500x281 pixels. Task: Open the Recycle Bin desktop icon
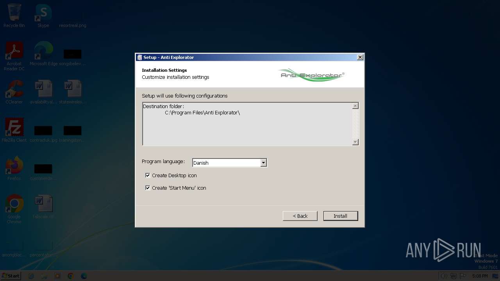coord(14,16)
